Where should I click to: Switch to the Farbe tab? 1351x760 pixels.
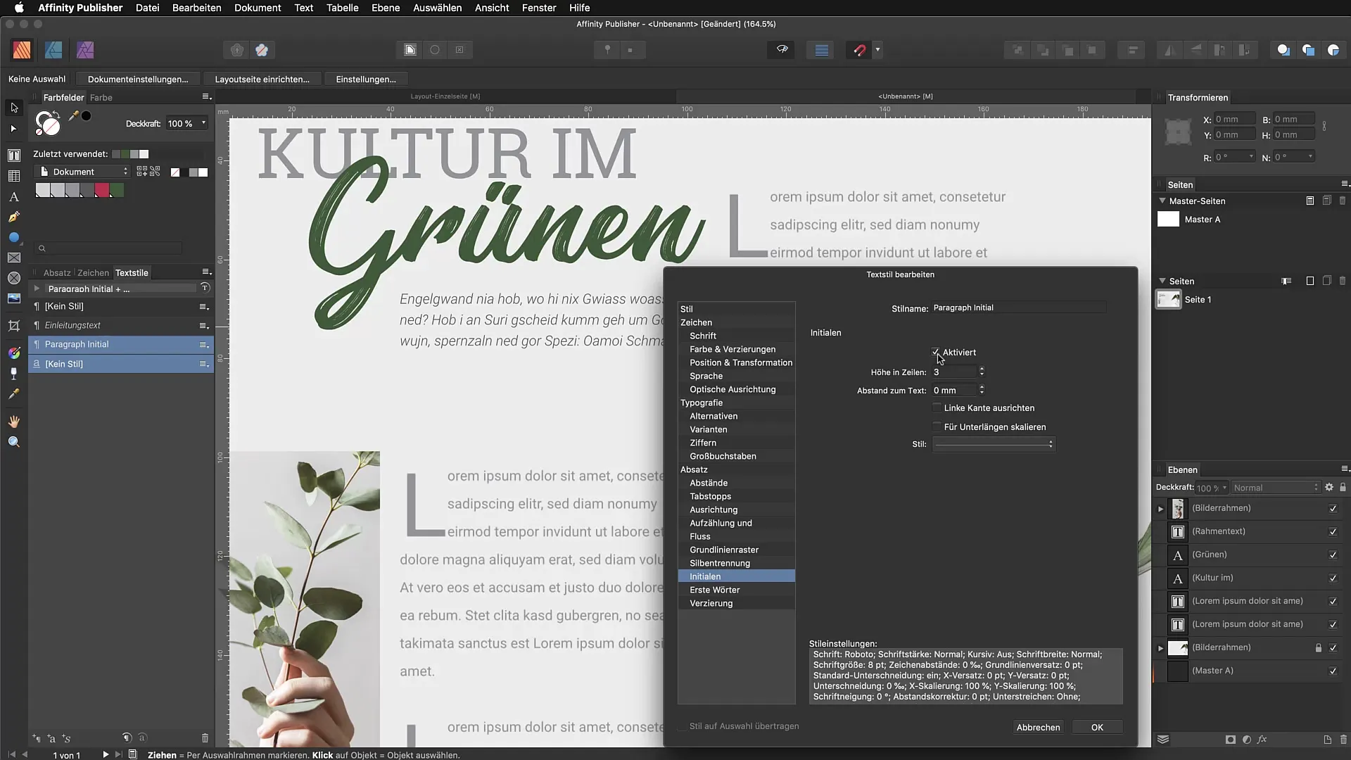101,97
